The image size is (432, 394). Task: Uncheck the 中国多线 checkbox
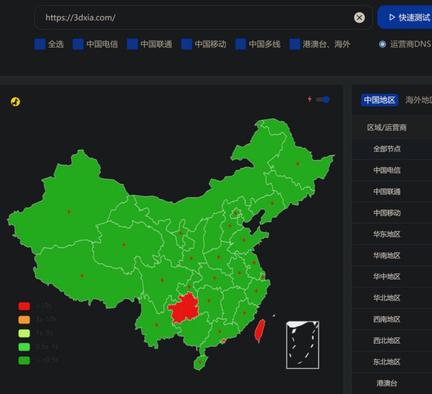pyautogui.click(x=240, y=44)
